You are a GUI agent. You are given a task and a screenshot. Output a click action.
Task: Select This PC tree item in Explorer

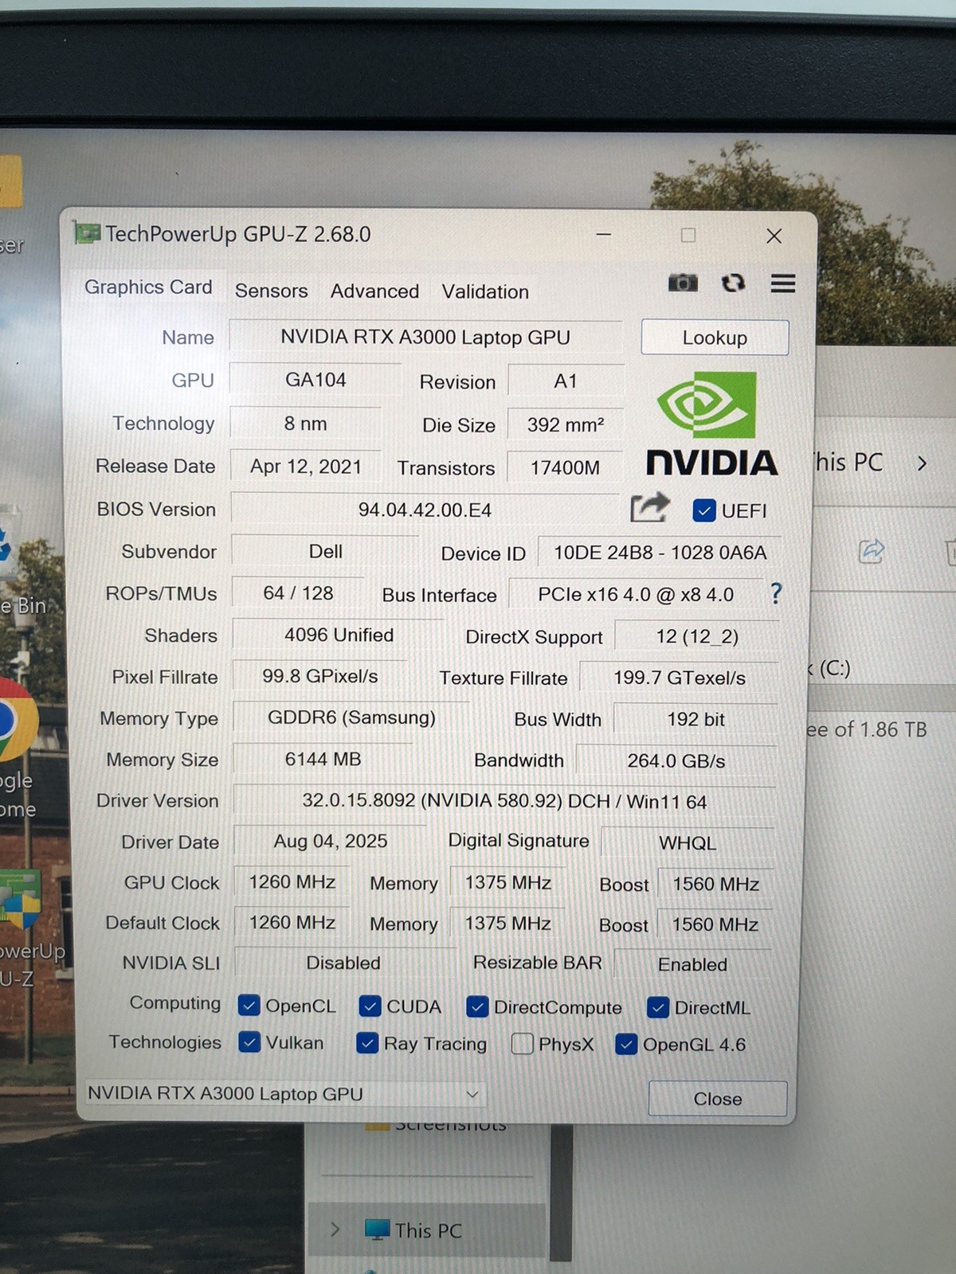[427, 1230]
